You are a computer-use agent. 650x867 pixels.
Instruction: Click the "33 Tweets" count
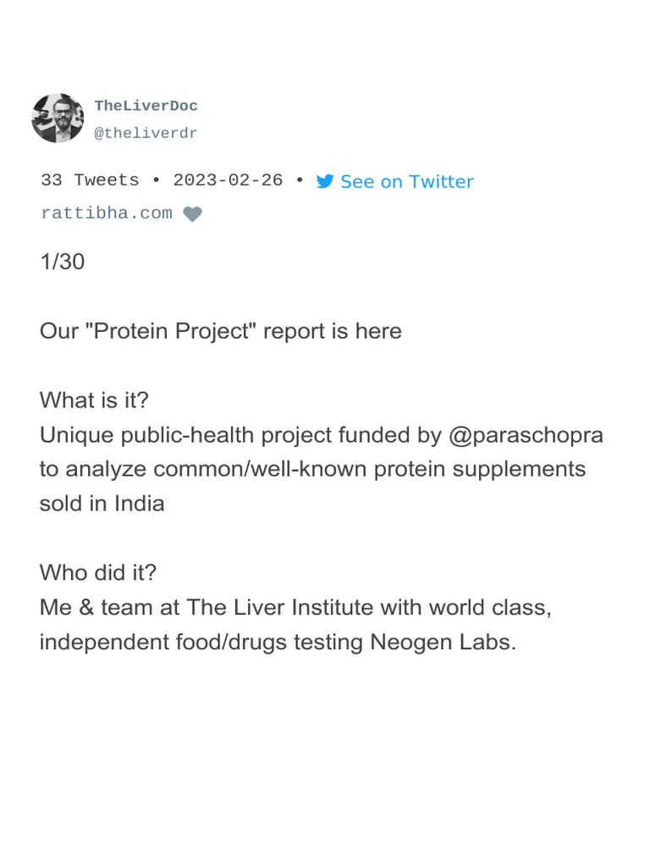[x=90, y=180]
